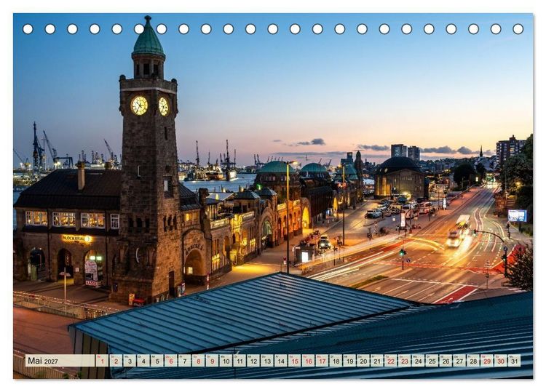Screen dimensions: 546x392
Task: Select red date 30 in calendar strip
Action: coord(501,361)
